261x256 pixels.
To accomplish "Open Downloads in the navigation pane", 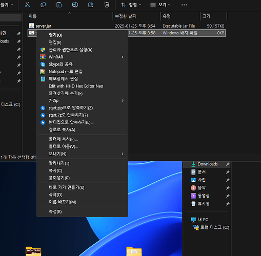I will [208, 164].
